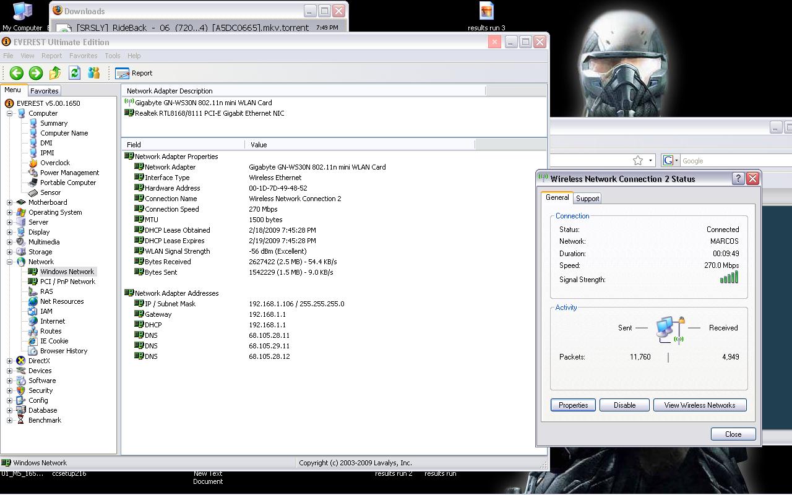Viewport: 792px width, 495px height.
Task: Go forward with the green right arrow
Action: pyautogui.click(x=36, y=73)
